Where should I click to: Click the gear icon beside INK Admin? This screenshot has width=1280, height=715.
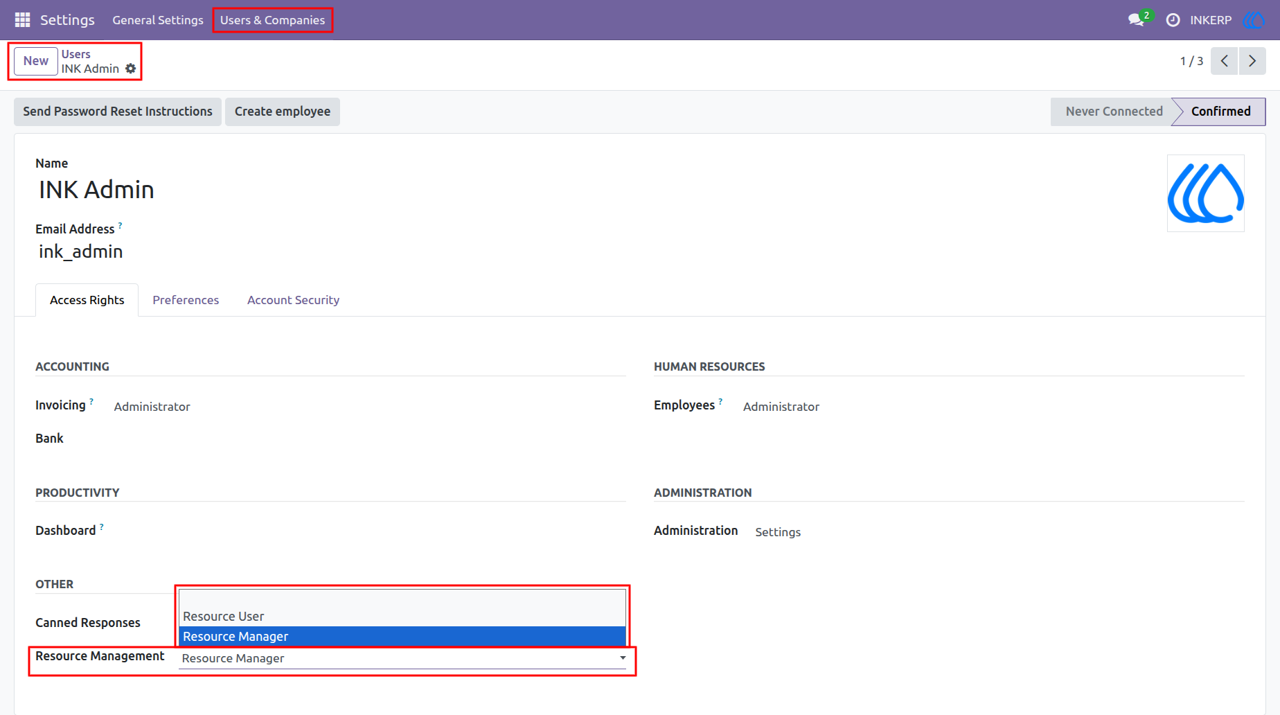130,69
